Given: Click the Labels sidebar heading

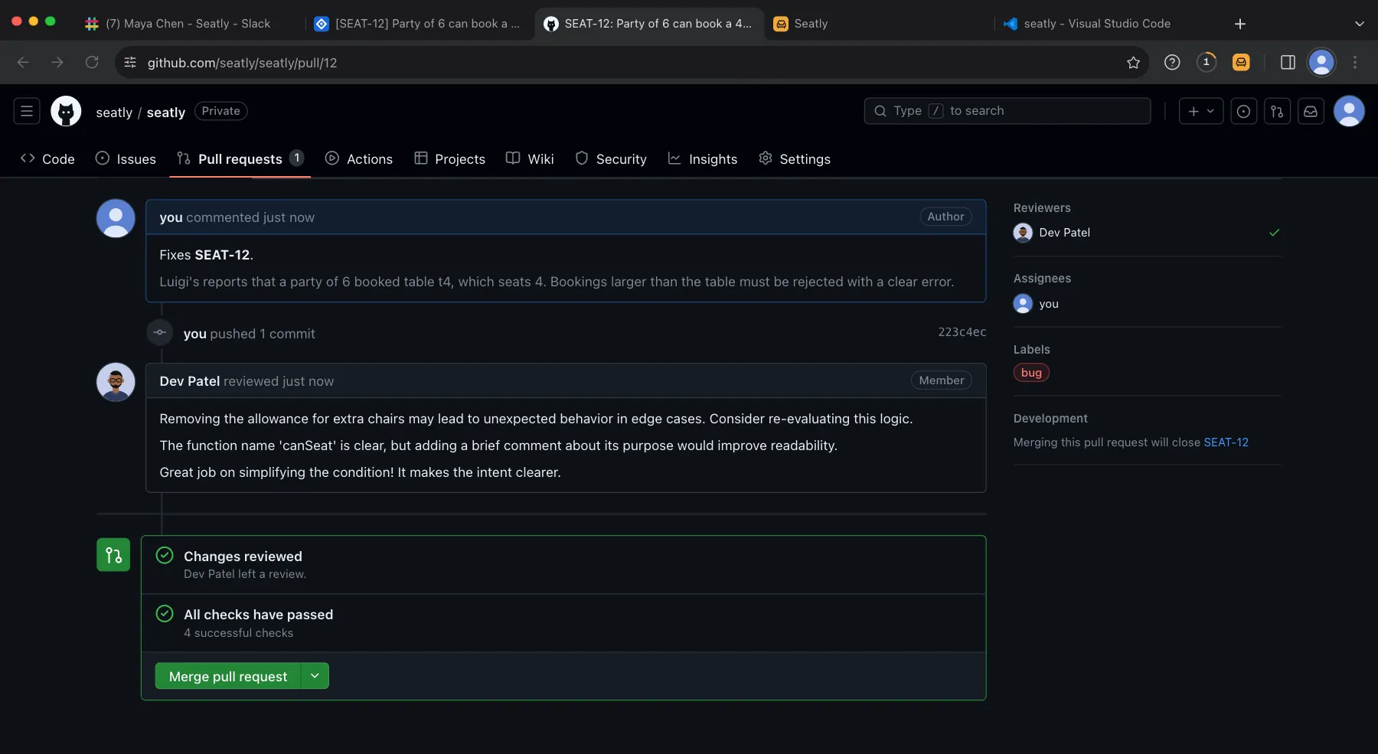Looking at the screenshot, I should (x=1031, y=350).
